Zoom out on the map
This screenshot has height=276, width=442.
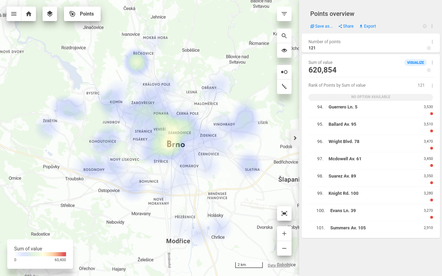284,248
